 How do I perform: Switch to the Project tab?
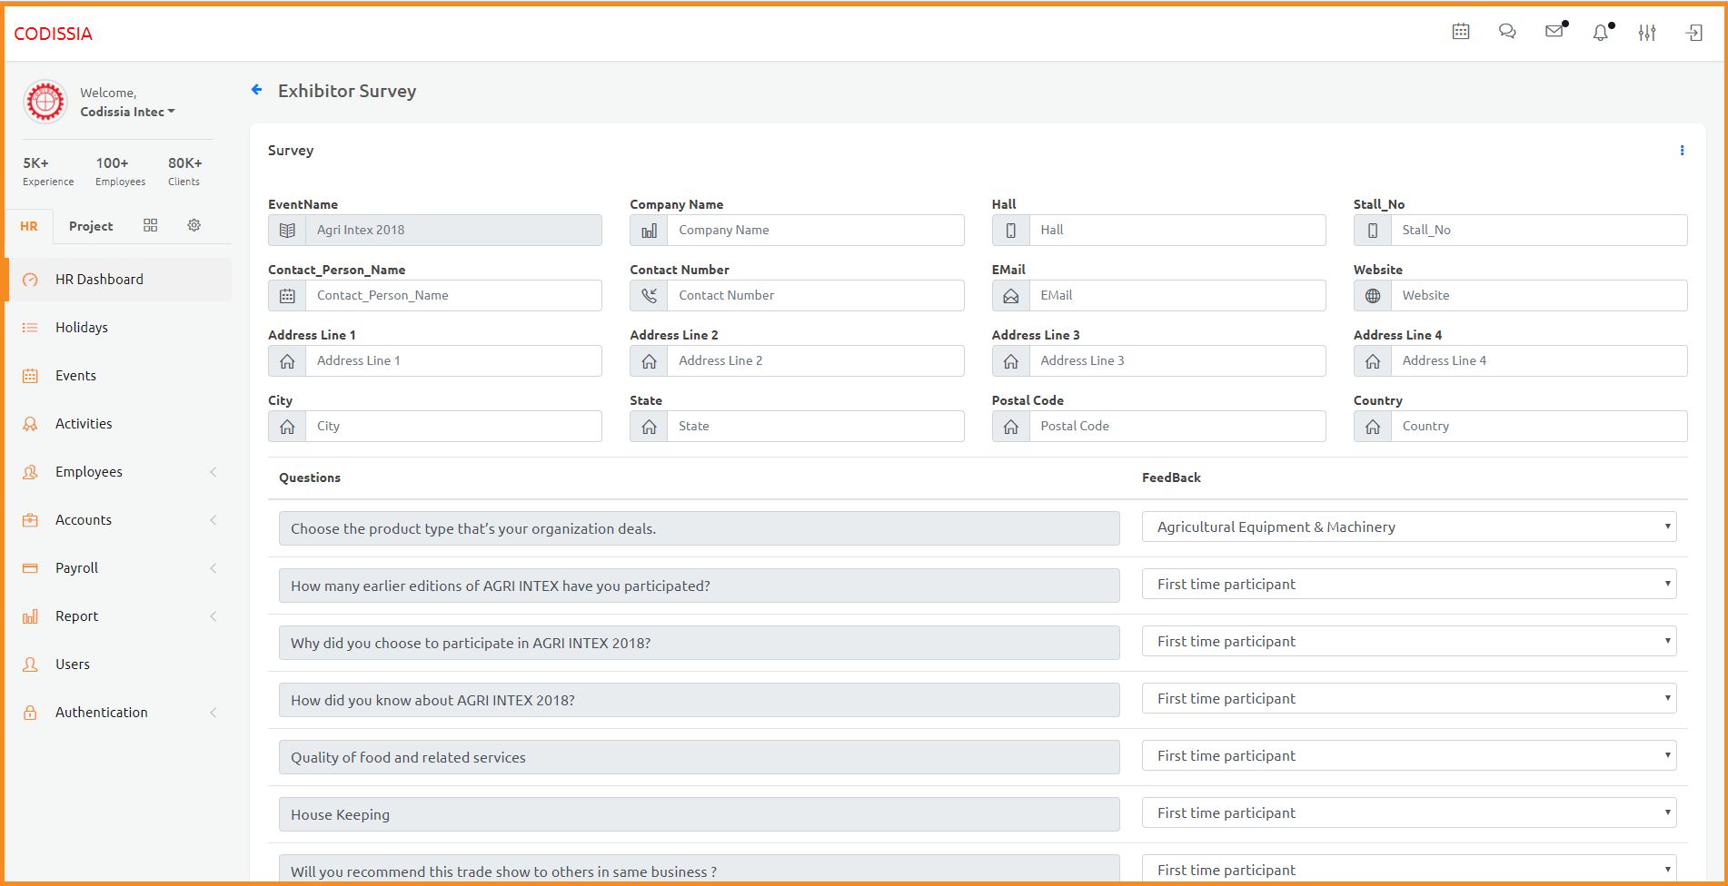(x=91, y=226)
